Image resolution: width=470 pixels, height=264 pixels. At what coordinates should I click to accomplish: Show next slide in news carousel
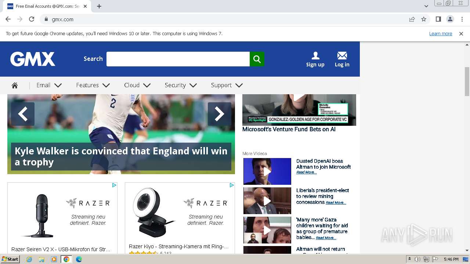[x=220, y=114]
